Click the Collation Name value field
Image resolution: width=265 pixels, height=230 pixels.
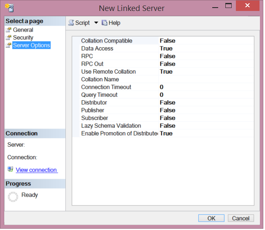[x=206, y=79]
